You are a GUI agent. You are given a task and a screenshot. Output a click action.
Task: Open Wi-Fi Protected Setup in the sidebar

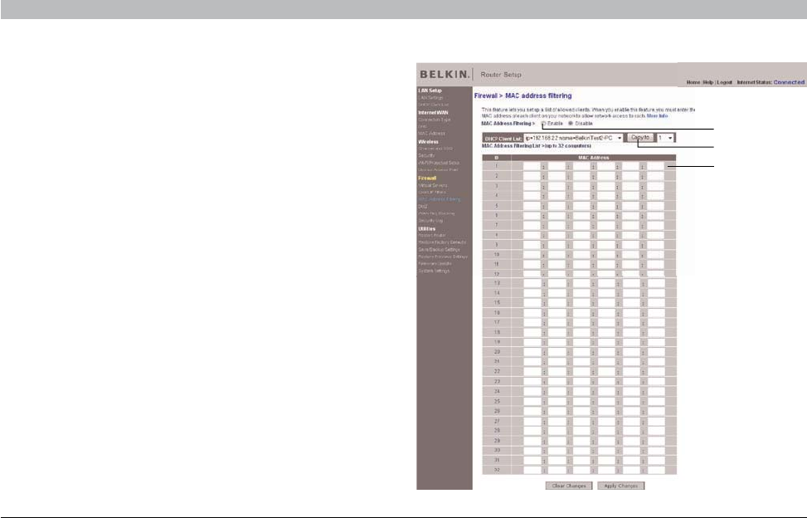point(439,163)
